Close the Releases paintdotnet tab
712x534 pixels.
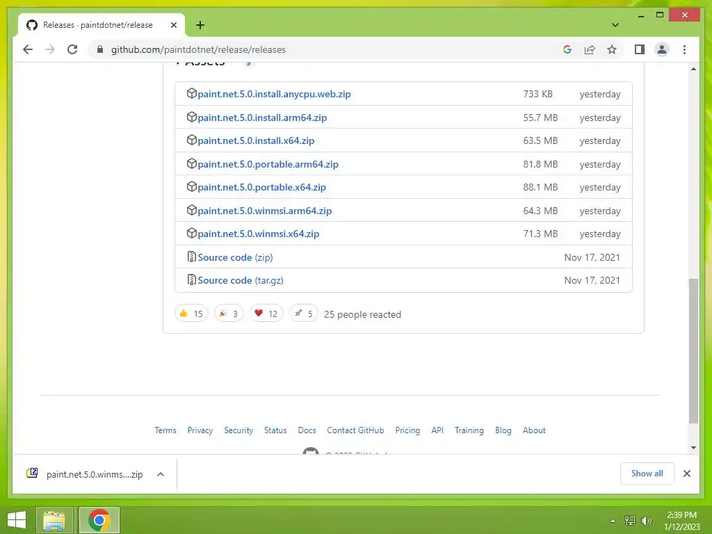click(x=173, y=25)
